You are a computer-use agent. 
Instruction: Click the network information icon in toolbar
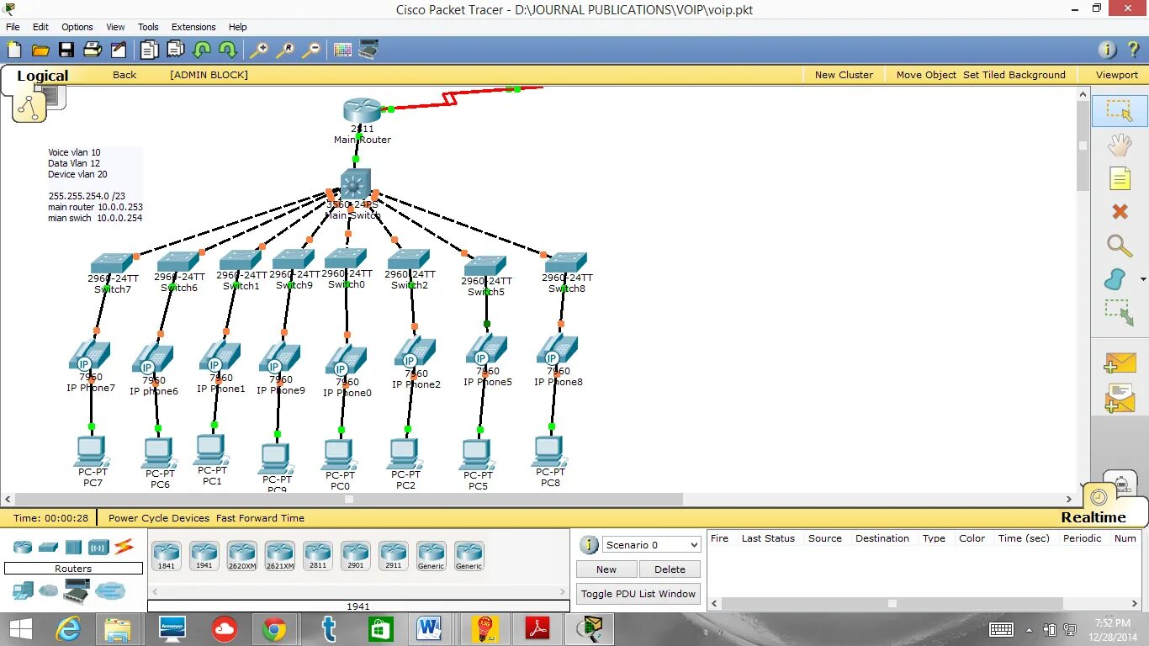(x=1108, y=50)
